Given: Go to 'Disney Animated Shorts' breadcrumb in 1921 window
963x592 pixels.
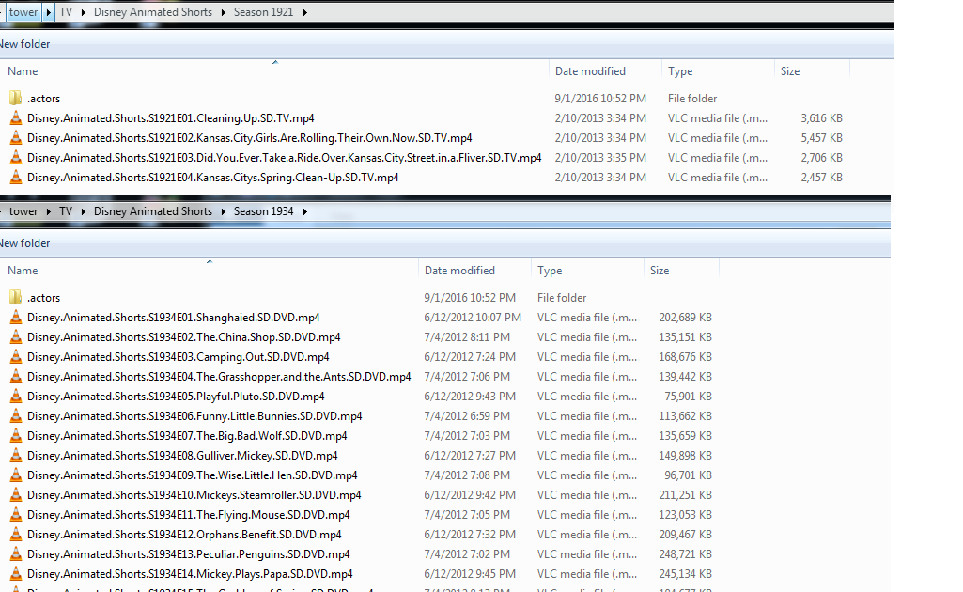Looking at the screenshot, I should point(153,12).
